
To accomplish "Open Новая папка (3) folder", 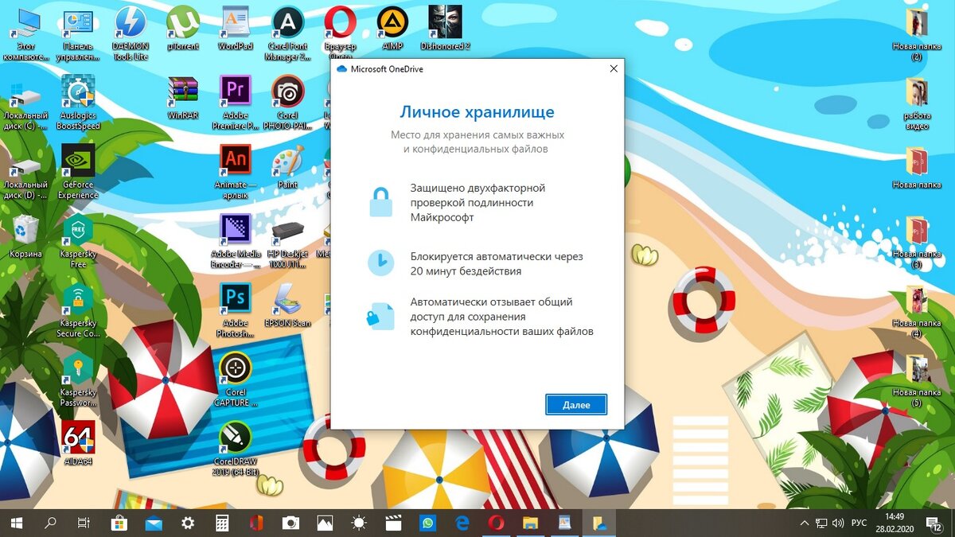I will point(917,241).
